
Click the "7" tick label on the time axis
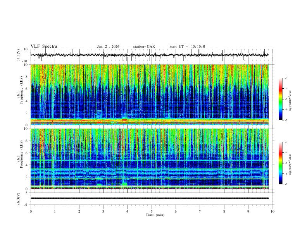200,211
